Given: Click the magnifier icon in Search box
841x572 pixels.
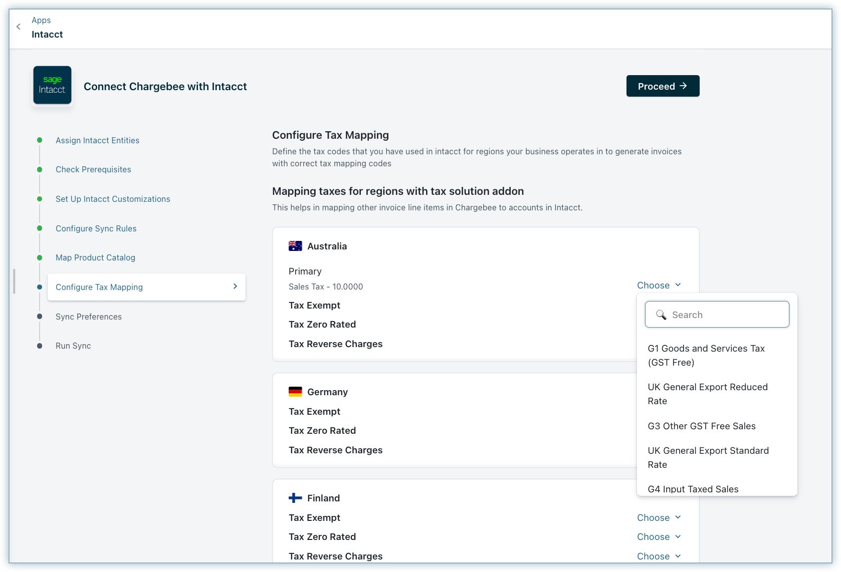Looking at the screenshot, I should (x=661, y=315).
